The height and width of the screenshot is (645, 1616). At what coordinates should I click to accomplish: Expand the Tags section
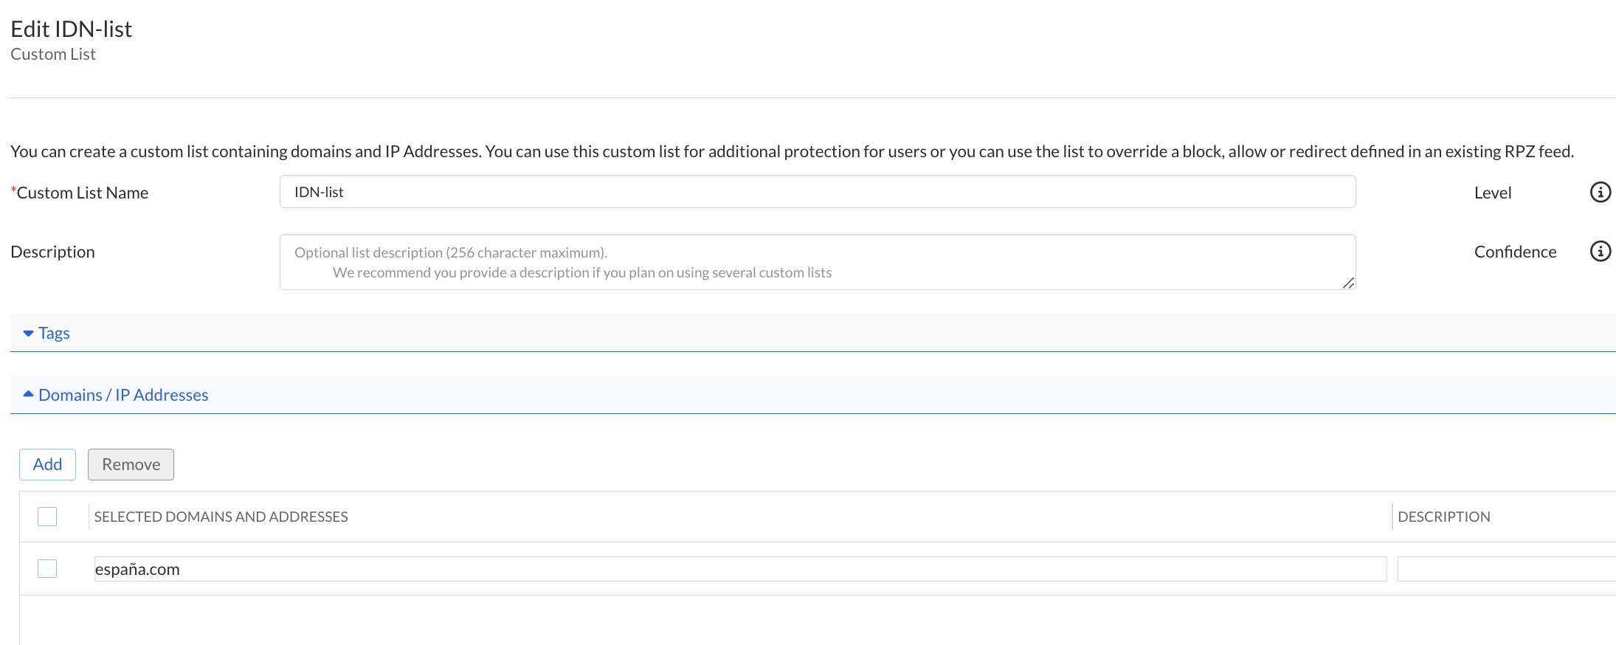point(54,333)
